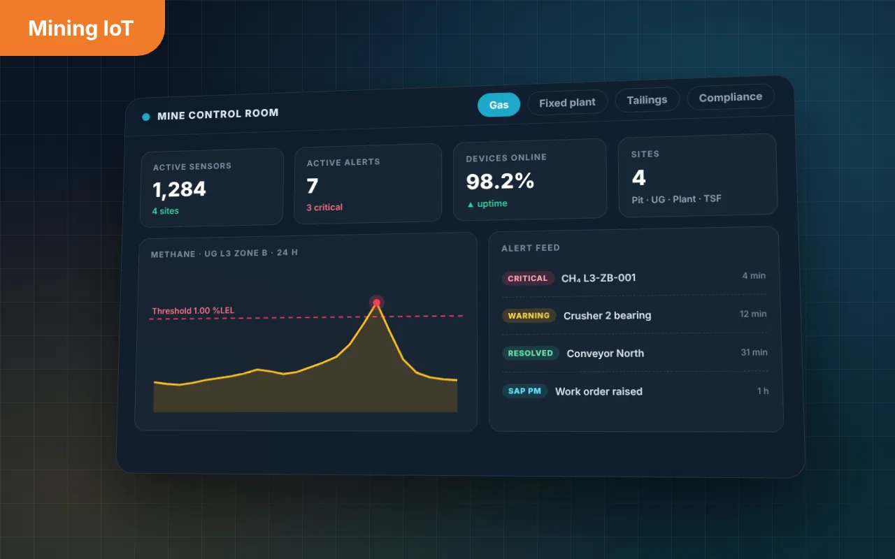Viewport: 895px width, 559px height.
Task: Click the red peak marker on methane chart
Action: tap(377, 303)
